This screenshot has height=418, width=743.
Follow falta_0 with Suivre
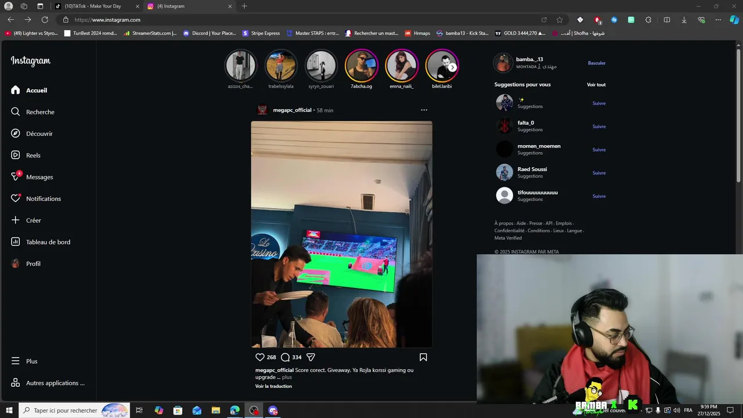pos(599,127)
